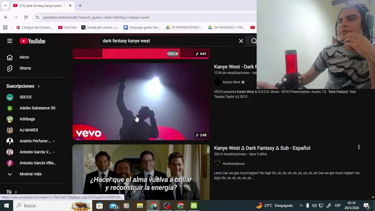Open Kanye West Δ Dark Fantasy Sub - Español title
The height and width of the screenshot is (211, 375).
(x=262, y=148)
